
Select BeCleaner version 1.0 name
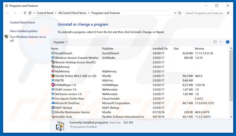tap(68, 94)
